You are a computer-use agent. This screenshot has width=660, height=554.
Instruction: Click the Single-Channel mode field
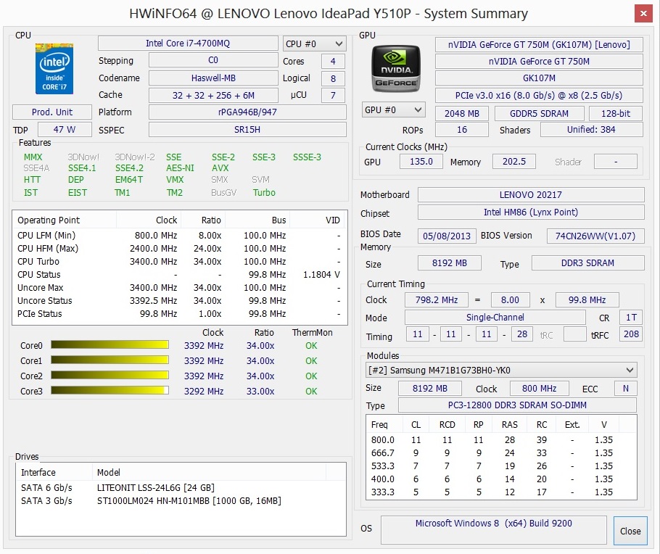coord(495,317)
